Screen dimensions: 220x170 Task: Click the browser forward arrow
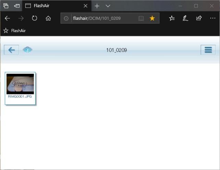[21, 18]
